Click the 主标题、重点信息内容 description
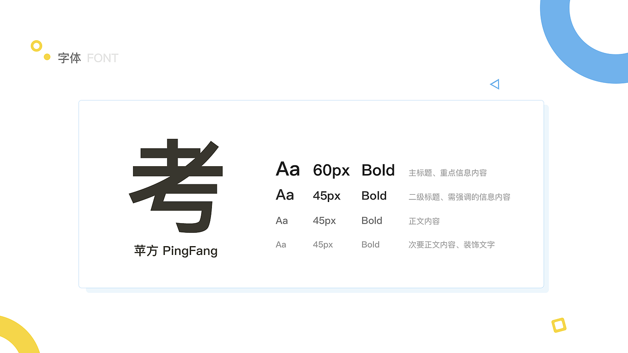The height and width of the screenshot is (353, 628). tap(447, 173)
